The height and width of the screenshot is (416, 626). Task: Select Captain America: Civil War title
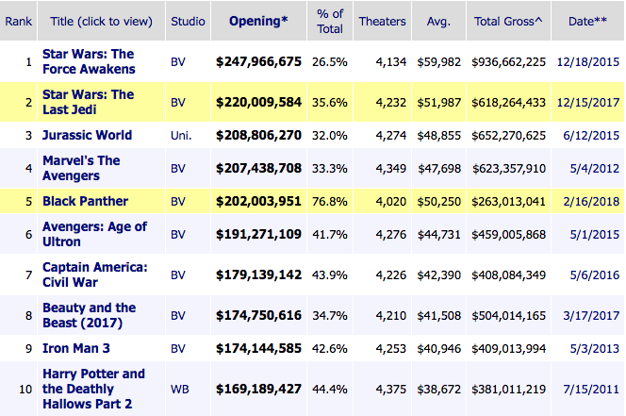click(95, 275)
